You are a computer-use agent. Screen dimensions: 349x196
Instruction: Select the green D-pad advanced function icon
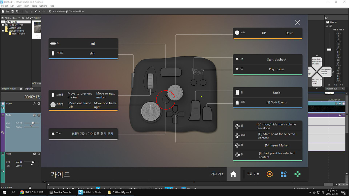pos(297,174)
